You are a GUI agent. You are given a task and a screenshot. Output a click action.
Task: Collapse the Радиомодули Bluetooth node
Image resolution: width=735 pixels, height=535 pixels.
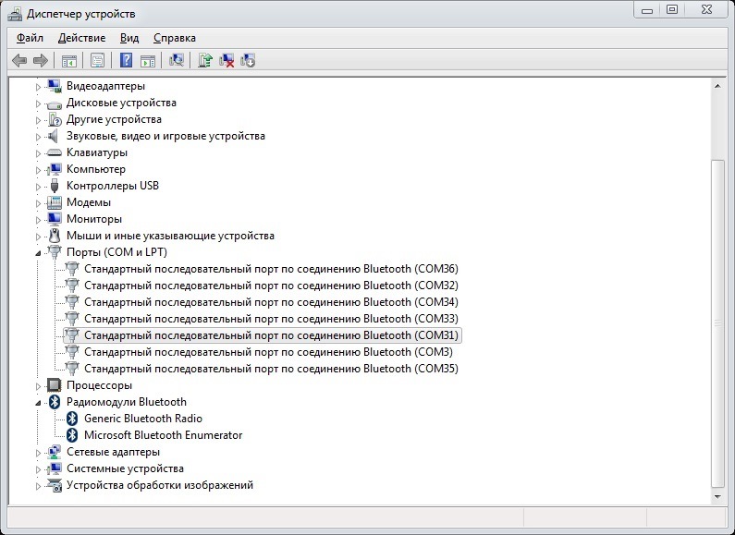point(39,403)
